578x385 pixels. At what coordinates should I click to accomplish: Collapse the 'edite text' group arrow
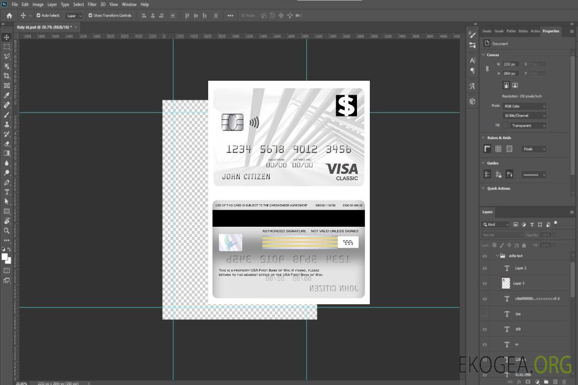click(497, 256)
